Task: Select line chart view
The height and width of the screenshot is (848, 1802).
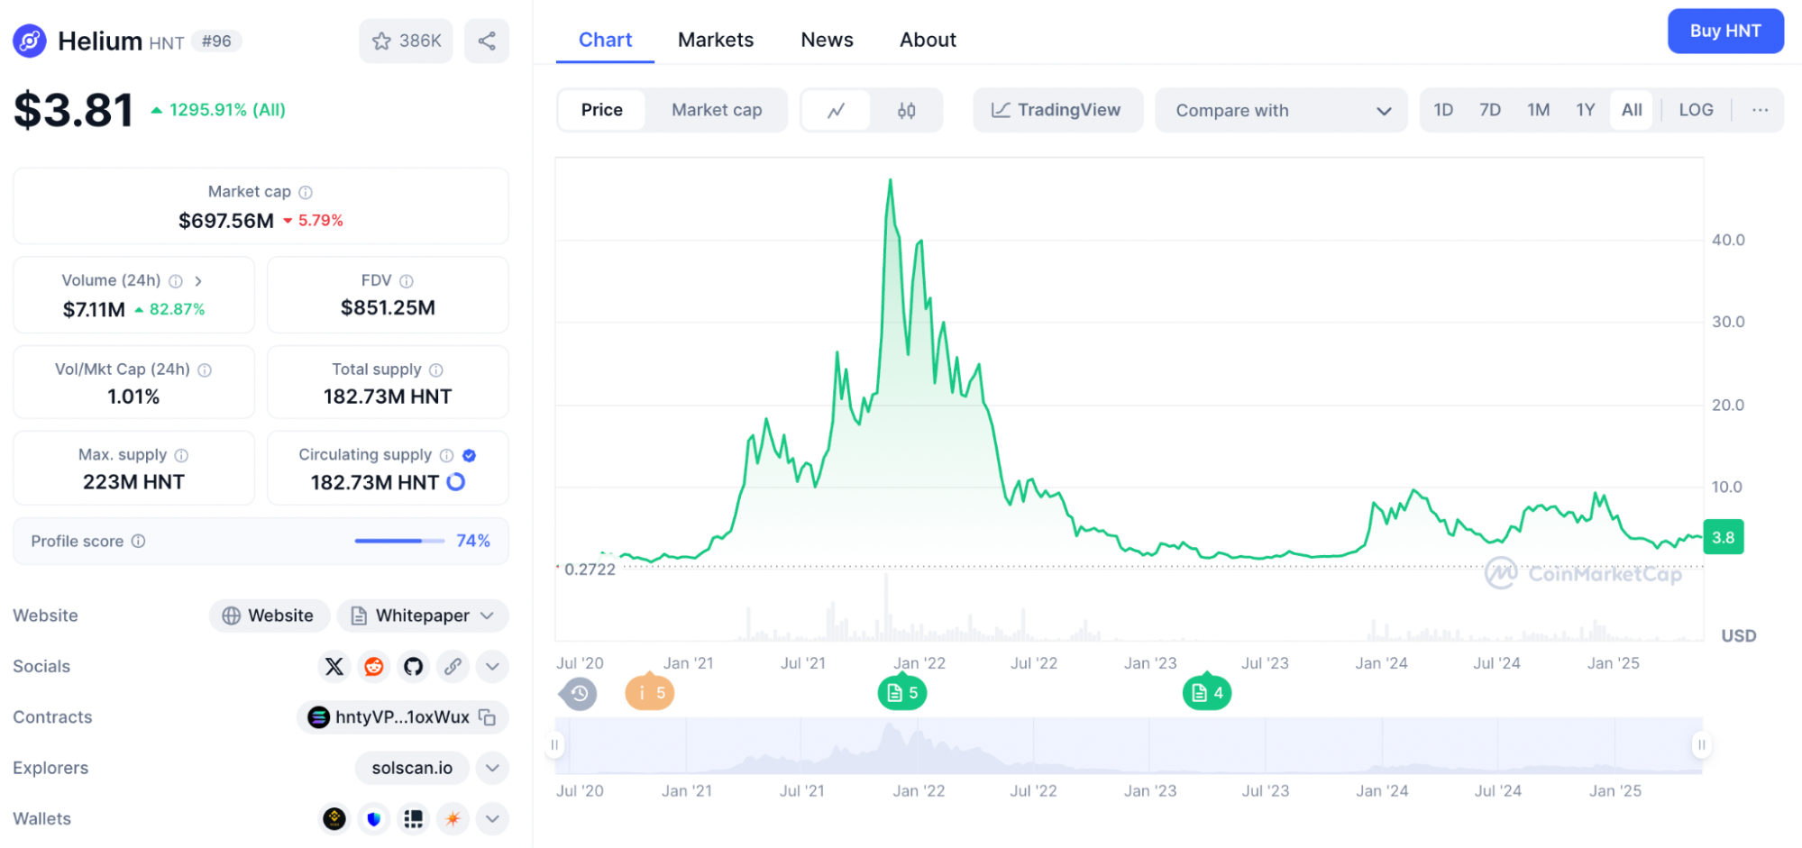Action: tap(837, 110)
